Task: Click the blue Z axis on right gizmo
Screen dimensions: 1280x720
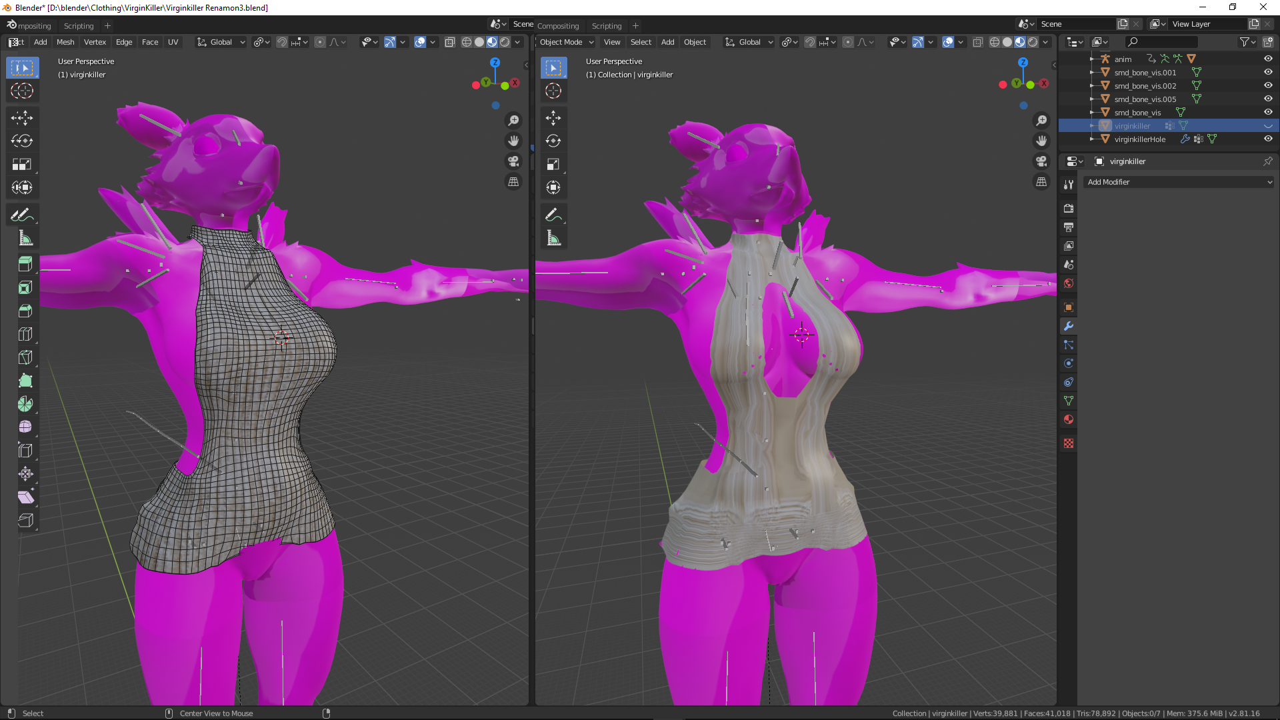Action: click(x=1023, y=62)
